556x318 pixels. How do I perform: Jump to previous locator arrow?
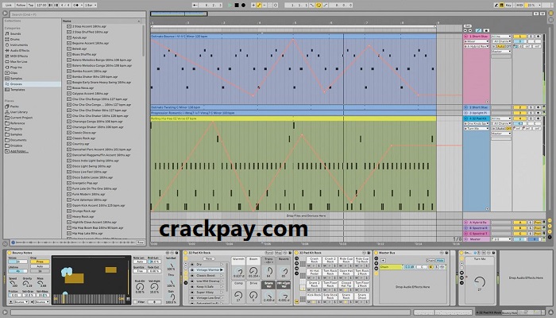coord(465,30)
